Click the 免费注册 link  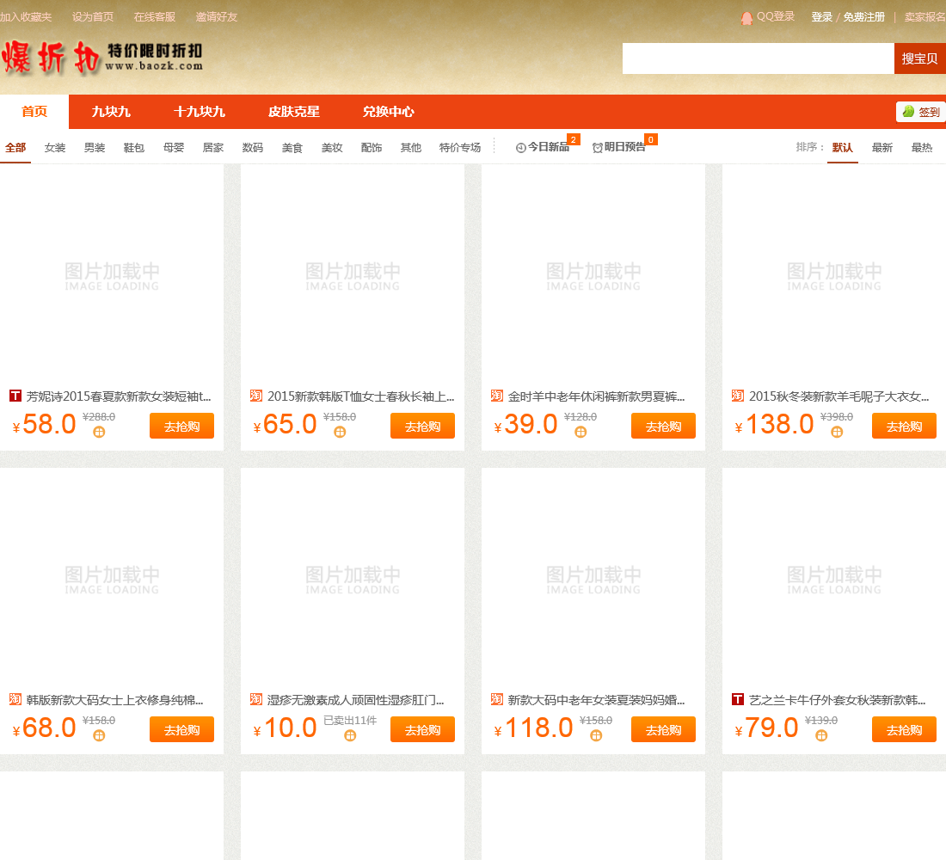pyautogui.click(x=864, y=17)
